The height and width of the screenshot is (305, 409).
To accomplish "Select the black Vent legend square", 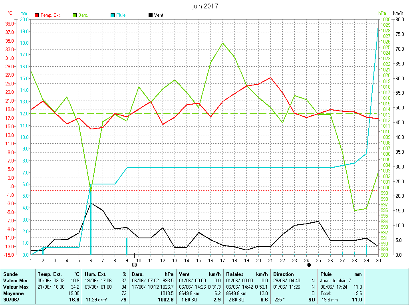I will point(150,15).
